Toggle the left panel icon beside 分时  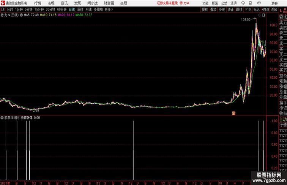(3, 9)
